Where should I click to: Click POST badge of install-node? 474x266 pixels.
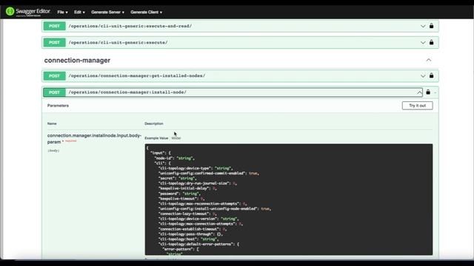[54, 92]
